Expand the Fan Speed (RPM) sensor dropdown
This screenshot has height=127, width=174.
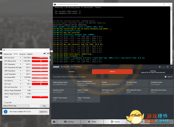tap(21, 77)
